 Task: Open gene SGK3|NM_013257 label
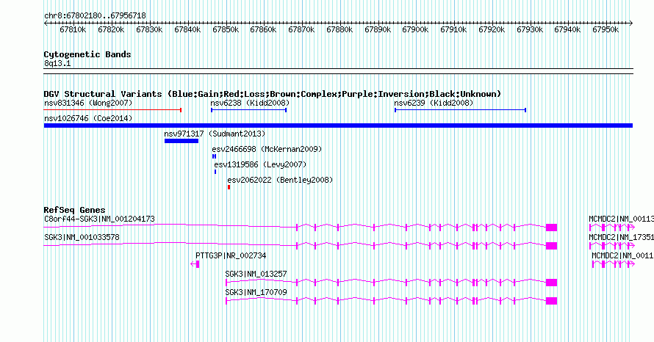coord(256,274)
